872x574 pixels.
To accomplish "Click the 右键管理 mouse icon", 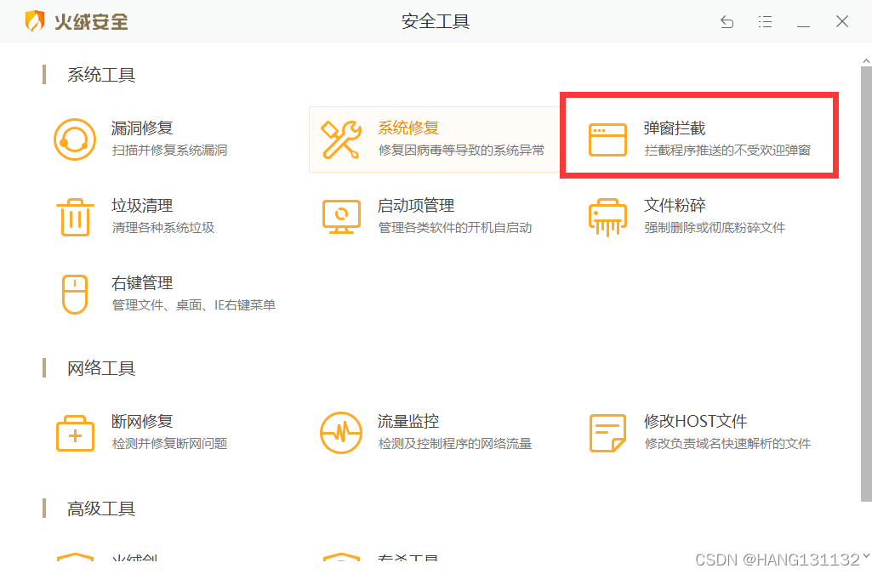I will point(75,294).
